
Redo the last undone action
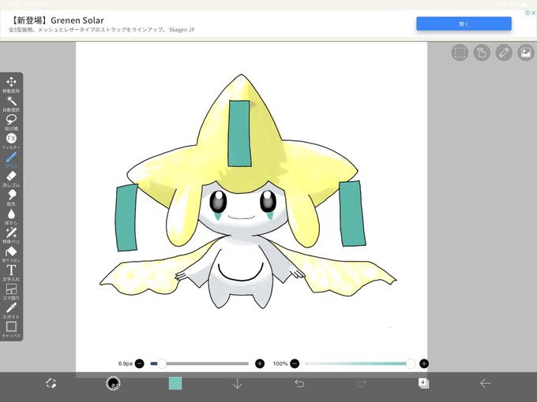[x=362, y=383]
